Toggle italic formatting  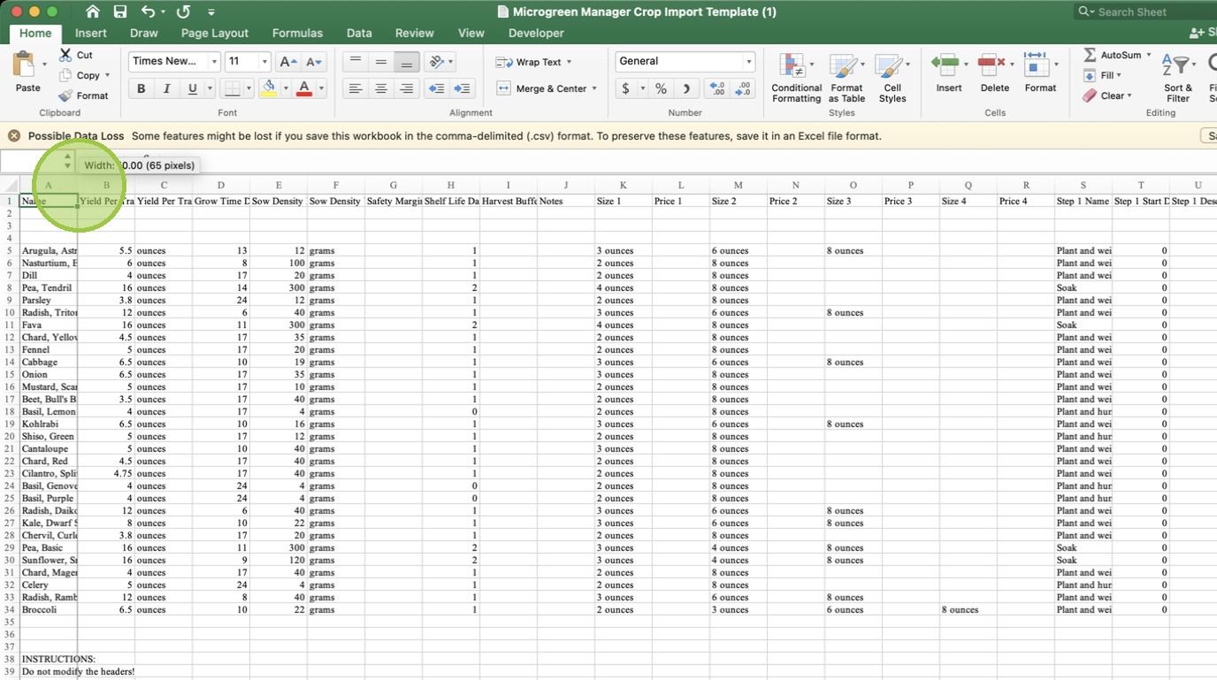(166, 88)
